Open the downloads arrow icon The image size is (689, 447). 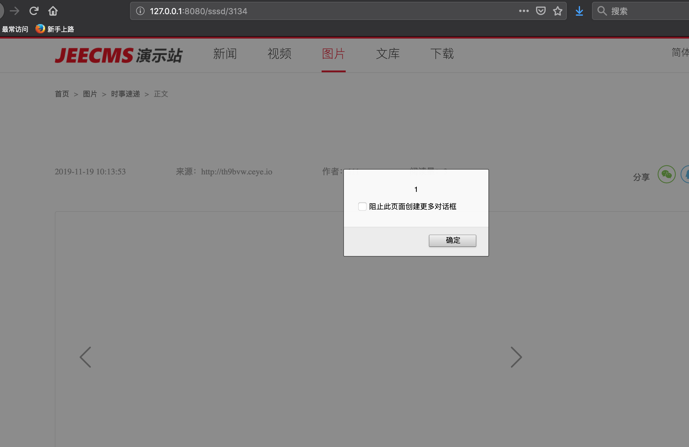(579, 11)
